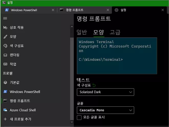Reset 색 구성표 with the green arrow icon
The height and width of the screenshot is (127, 169).
click(94, 85)
